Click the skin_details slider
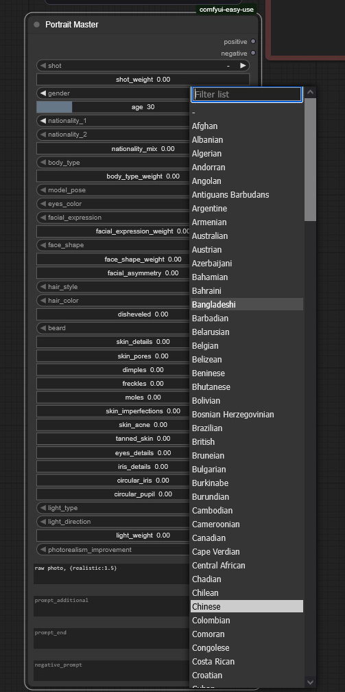 [113, 342]
